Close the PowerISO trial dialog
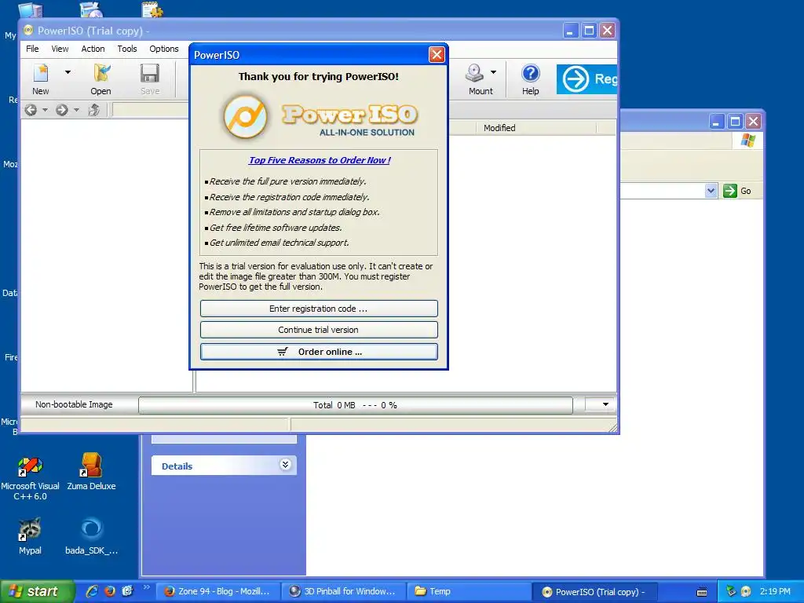Viewport: 804px width, 603px height. (437, 54)
